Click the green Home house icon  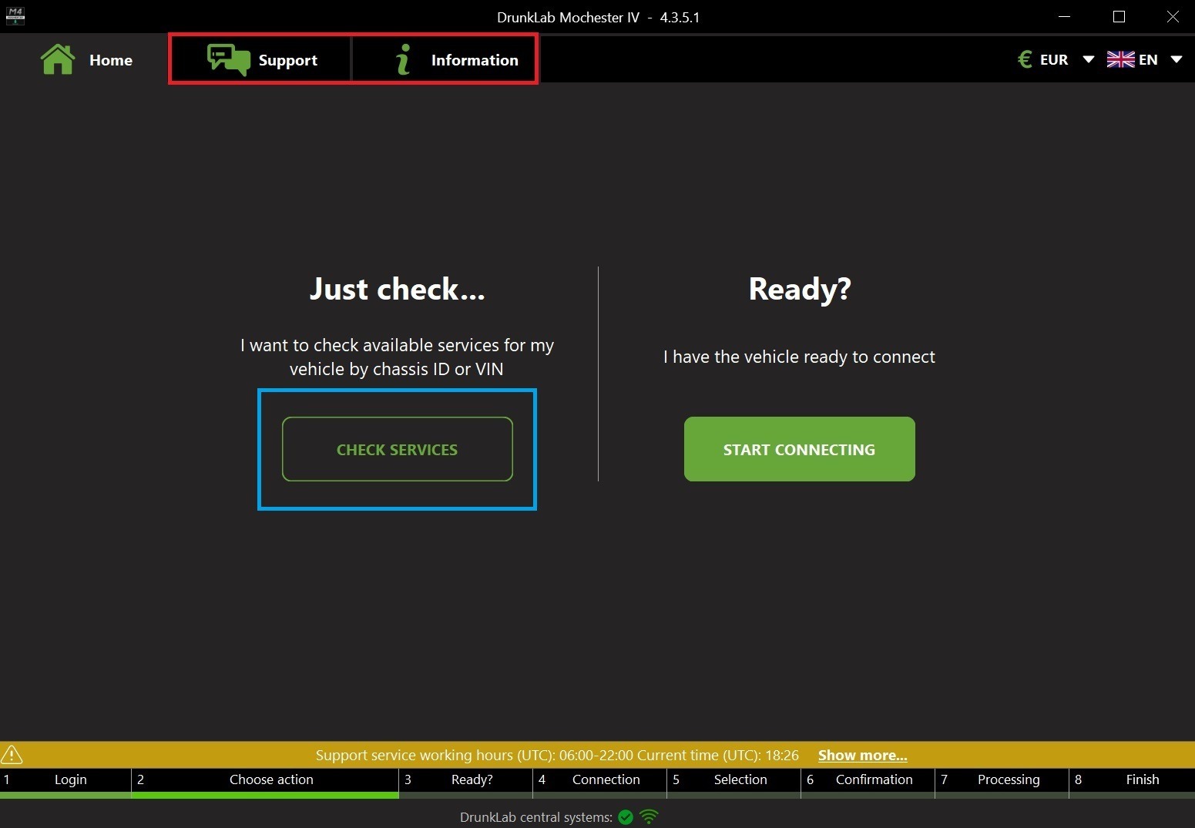click(x=58, y=59)
